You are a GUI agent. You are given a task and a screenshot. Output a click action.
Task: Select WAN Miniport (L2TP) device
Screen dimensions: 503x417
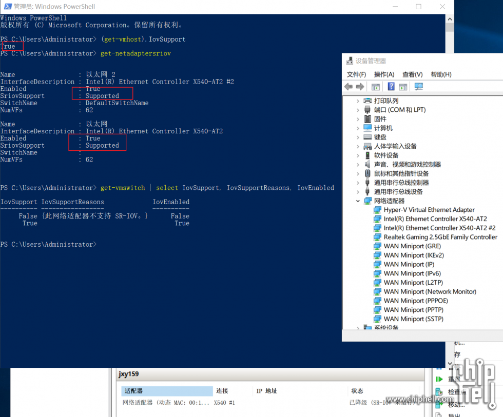point(413,283)
